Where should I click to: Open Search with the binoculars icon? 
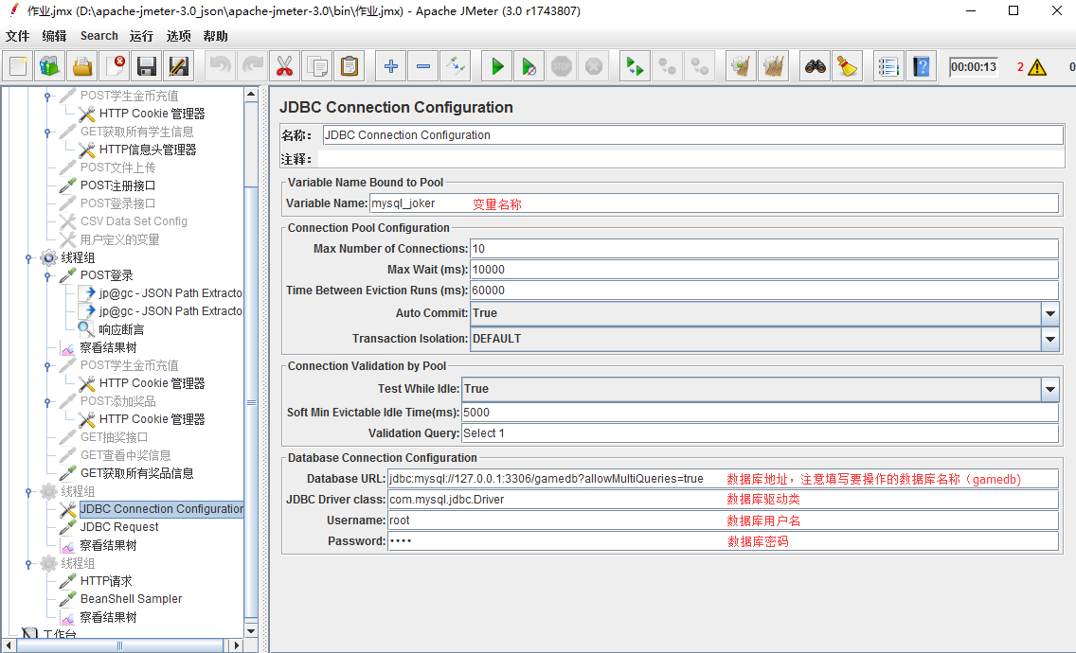click(815, 66)
